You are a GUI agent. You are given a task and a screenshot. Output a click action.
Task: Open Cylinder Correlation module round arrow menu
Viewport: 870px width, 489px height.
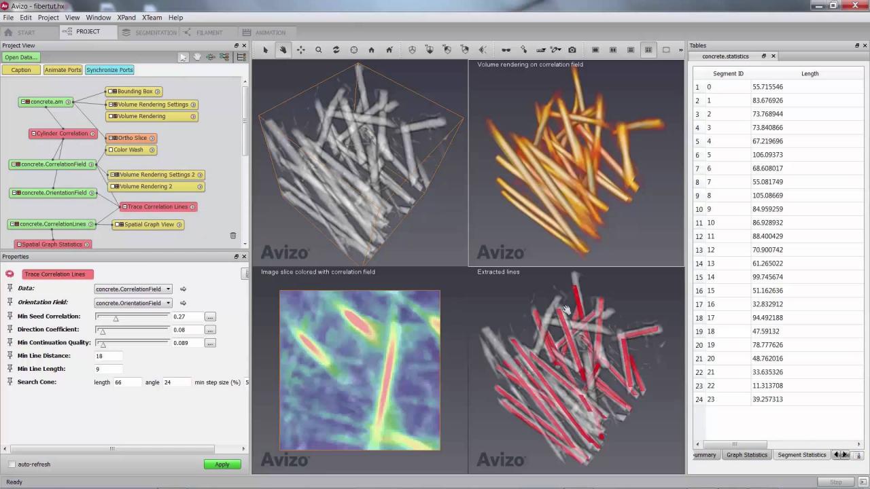93,134
